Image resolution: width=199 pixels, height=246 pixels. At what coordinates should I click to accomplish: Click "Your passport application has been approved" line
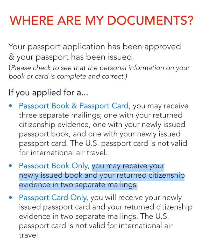(x=95, y=47)
